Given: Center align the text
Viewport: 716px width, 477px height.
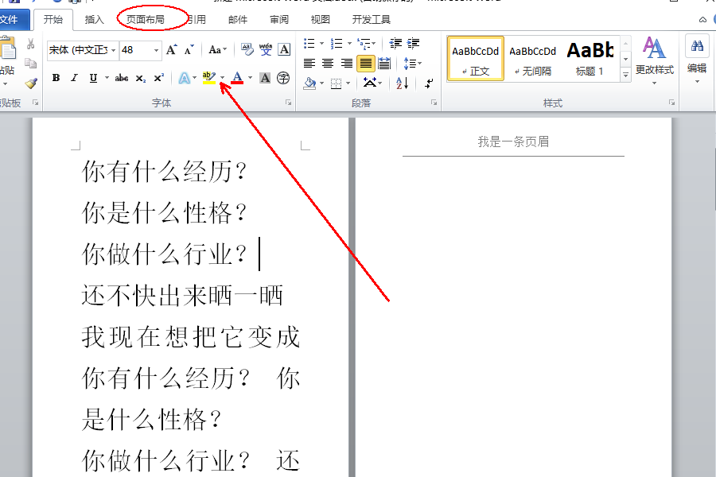Looking at the screenshot, I should click(328, 64).
